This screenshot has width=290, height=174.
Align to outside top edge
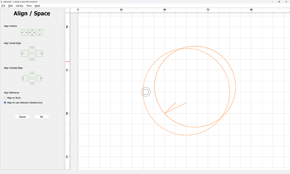tap(32, 74)
